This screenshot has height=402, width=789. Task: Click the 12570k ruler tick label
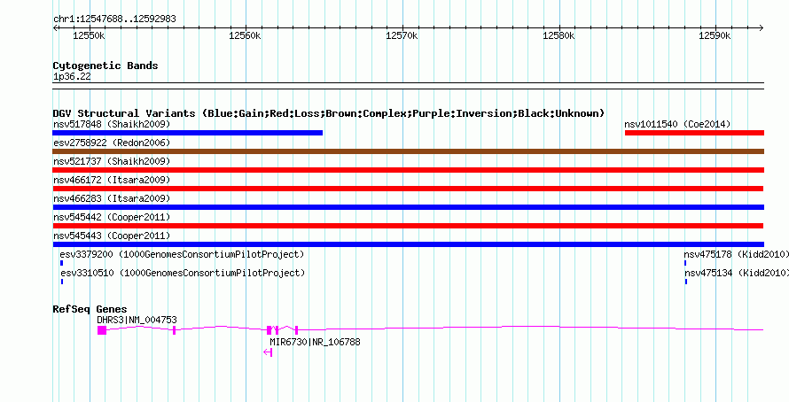pyautogui.click(x=402, y=35)
